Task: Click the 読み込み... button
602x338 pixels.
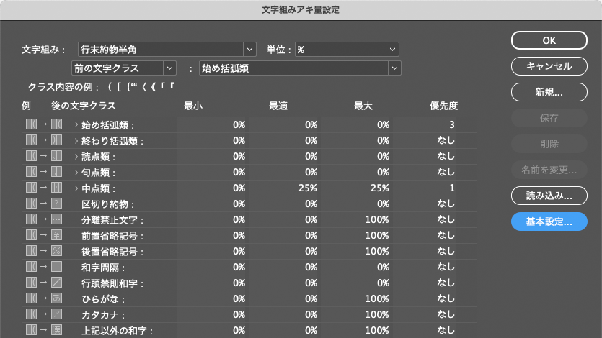Action: (x=549, y=196)
